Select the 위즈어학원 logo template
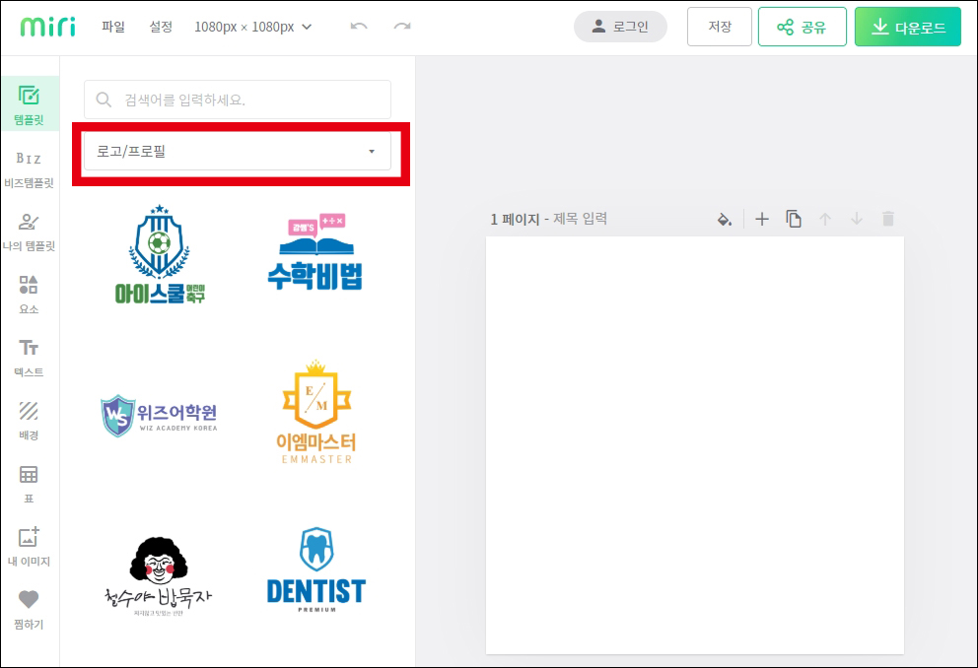This screenshot has width=978, height=668. (x=159, y=415)
